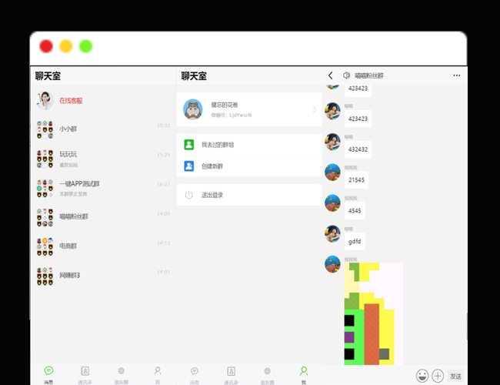Screen dimensions: 500x385
Task: Click the red window close dot
Action: point(46,46)
